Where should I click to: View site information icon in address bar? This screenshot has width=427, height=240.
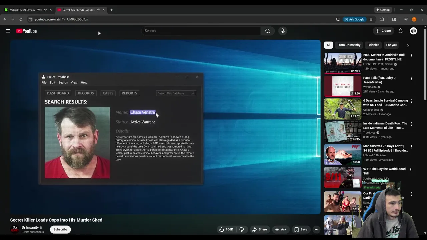coord(30,19)
